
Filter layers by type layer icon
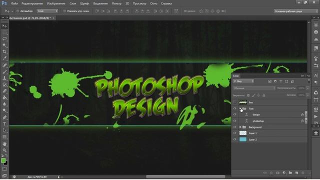tap(281, 81)
